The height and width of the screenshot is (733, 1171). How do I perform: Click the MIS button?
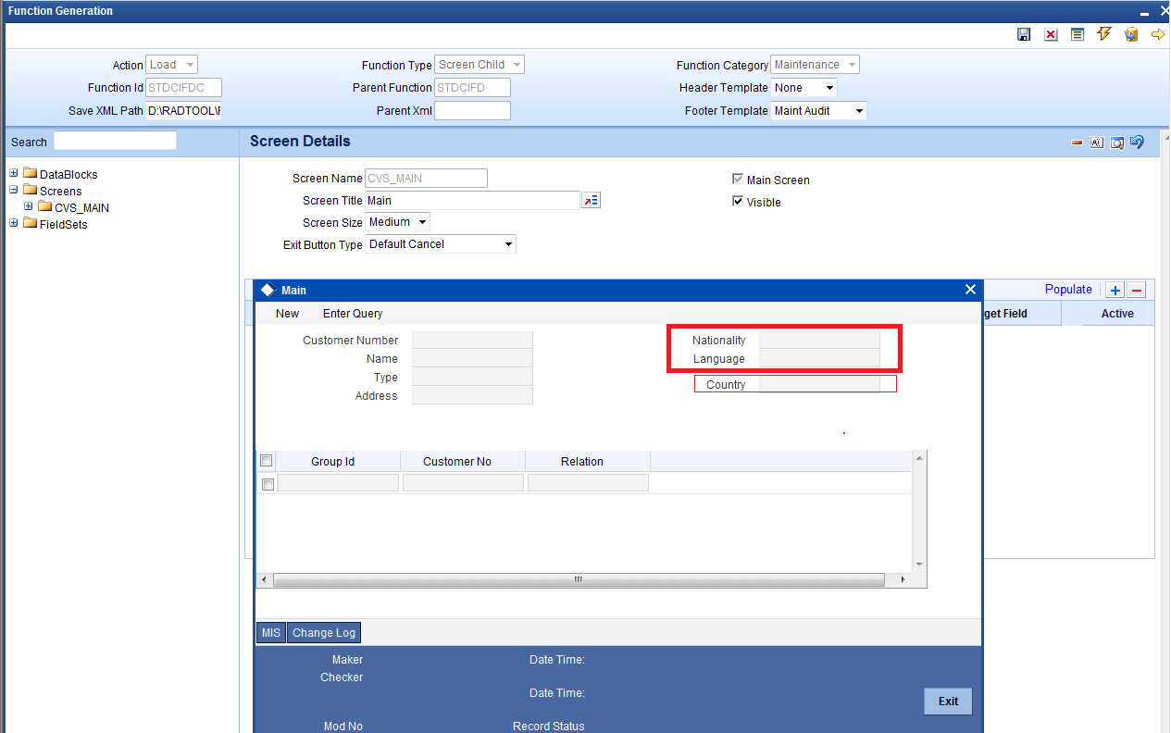coord(271,632)
